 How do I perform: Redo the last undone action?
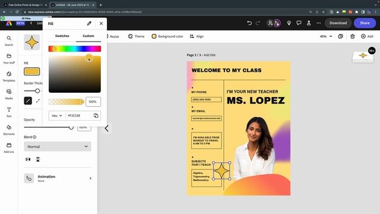258,23
